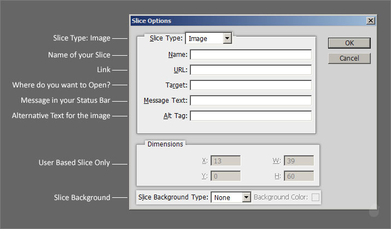Click the X dimension field
Image resolution: width=391 pixels, height=229 pixels.
[225, 161]
